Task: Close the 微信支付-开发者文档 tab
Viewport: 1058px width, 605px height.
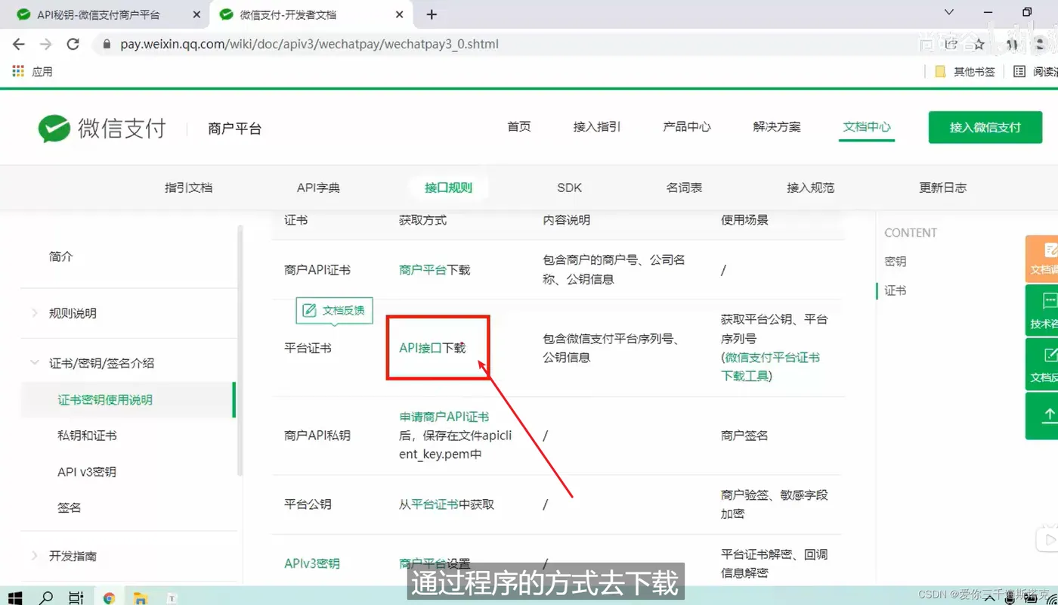Action: [x=400, y=14]
